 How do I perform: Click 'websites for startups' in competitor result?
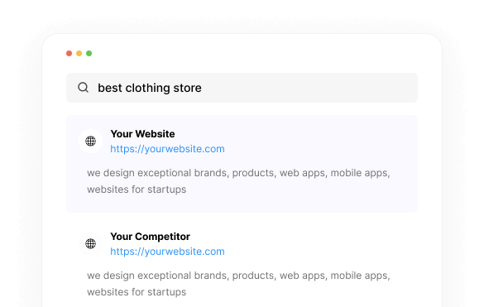point(137,292)
